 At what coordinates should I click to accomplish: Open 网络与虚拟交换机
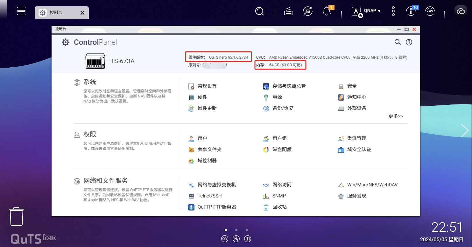212,185
